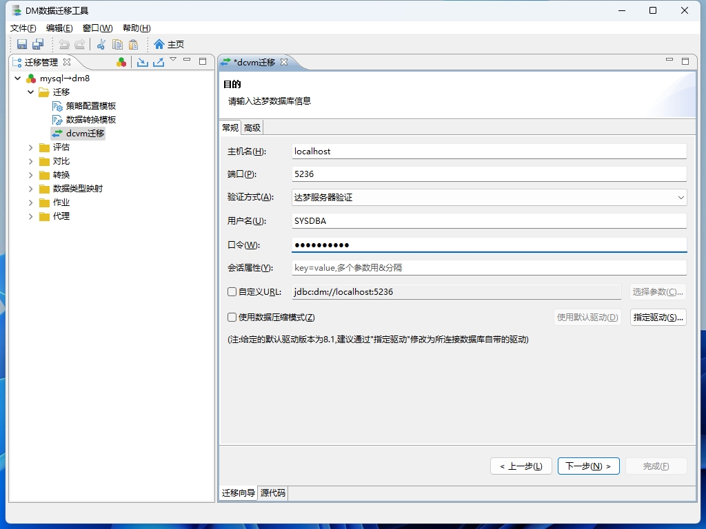
Task: Enable the 自定义URL checkbox
Action: (x=232, y=292)
